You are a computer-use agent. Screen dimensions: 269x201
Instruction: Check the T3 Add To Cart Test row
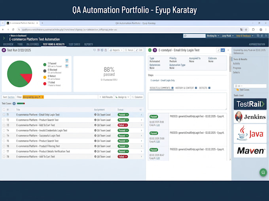[x=4, y=125]
